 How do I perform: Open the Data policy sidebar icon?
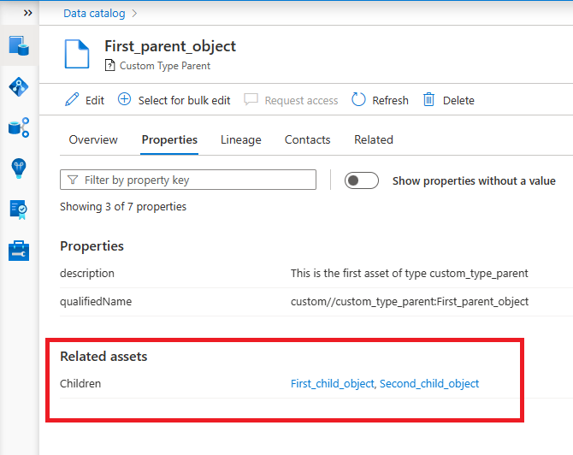pos(19,210)
